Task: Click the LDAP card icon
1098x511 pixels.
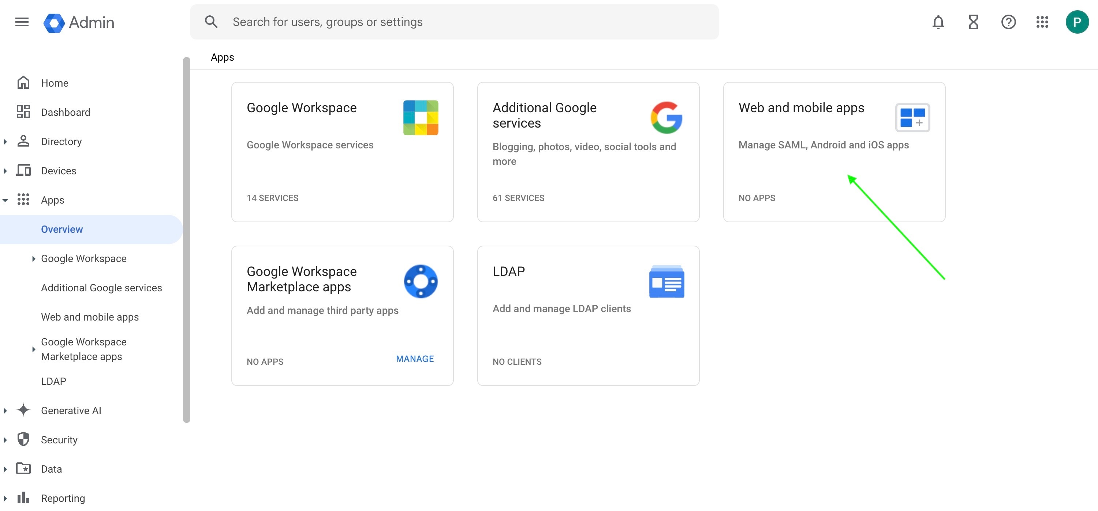Action: 666,281
